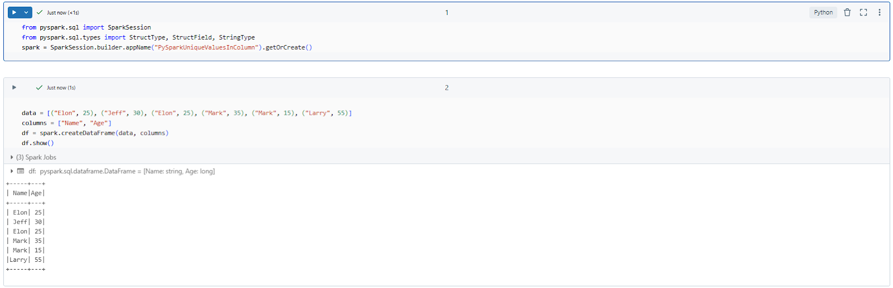Open run options dropdown for cell 1

(x=26, y=12)
